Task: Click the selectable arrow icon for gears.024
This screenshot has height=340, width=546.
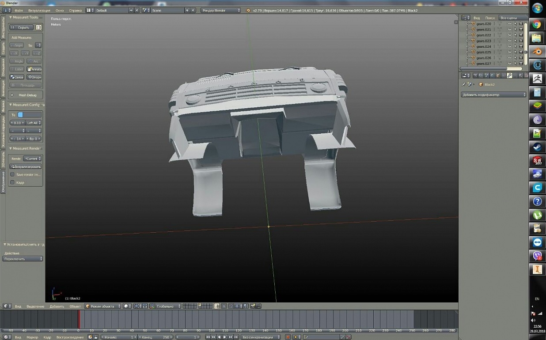Action: 515,46
